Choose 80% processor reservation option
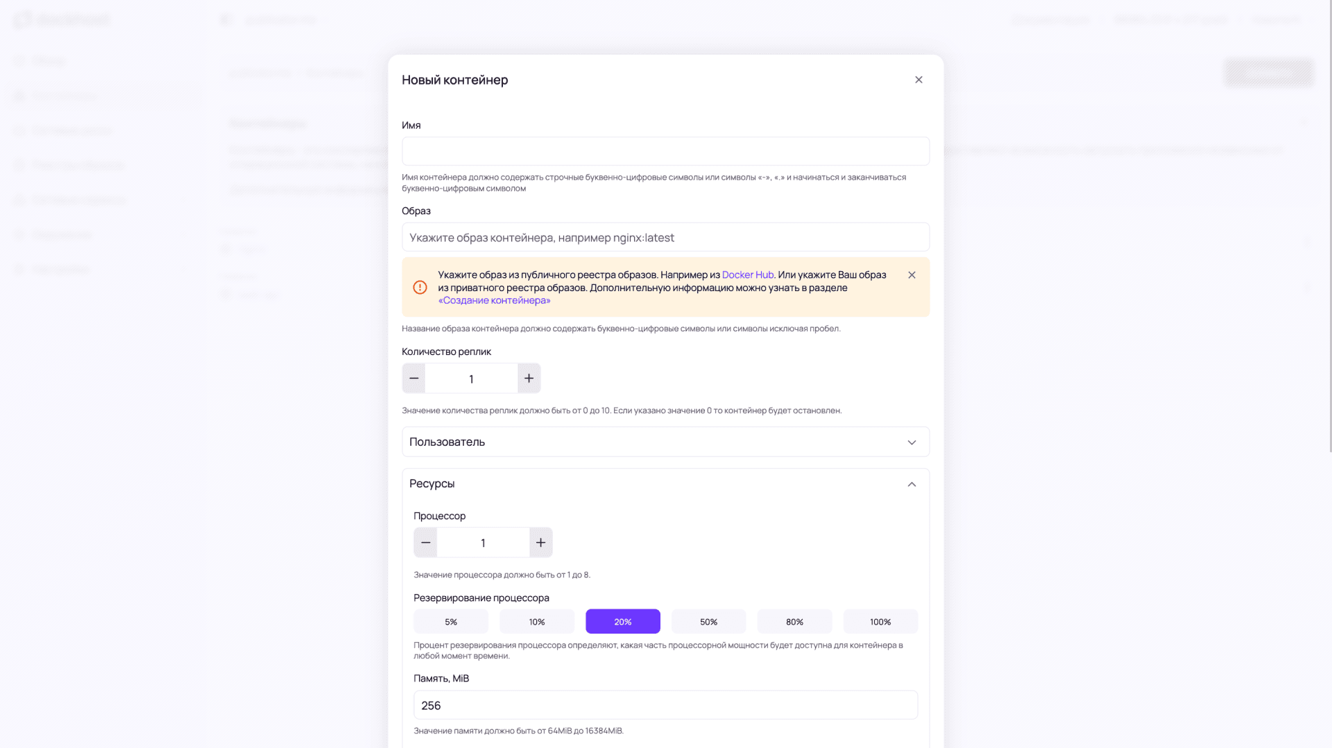This screenshot has width=1332, height=748. point(794,622)
